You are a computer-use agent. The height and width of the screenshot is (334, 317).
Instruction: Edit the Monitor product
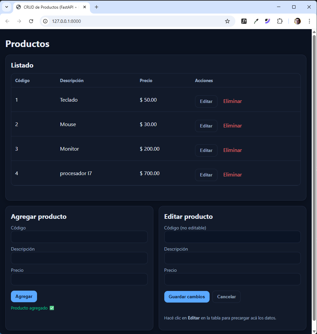coord(206,150)
